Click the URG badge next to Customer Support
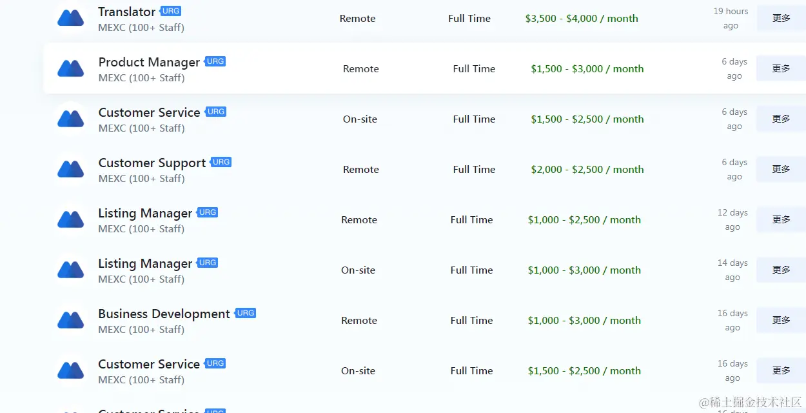Screen dimensions: 806x413 [221, 162]
